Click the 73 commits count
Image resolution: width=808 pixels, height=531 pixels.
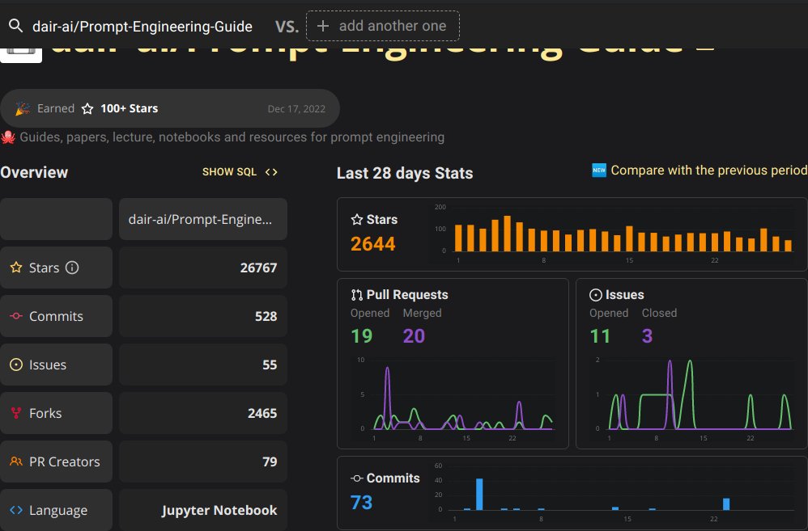coord(361,503)
